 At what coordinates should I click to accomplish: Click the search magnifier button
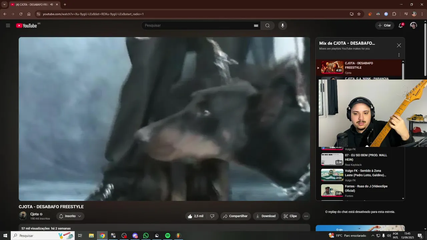pyautogui.click(x=268, y=26)
